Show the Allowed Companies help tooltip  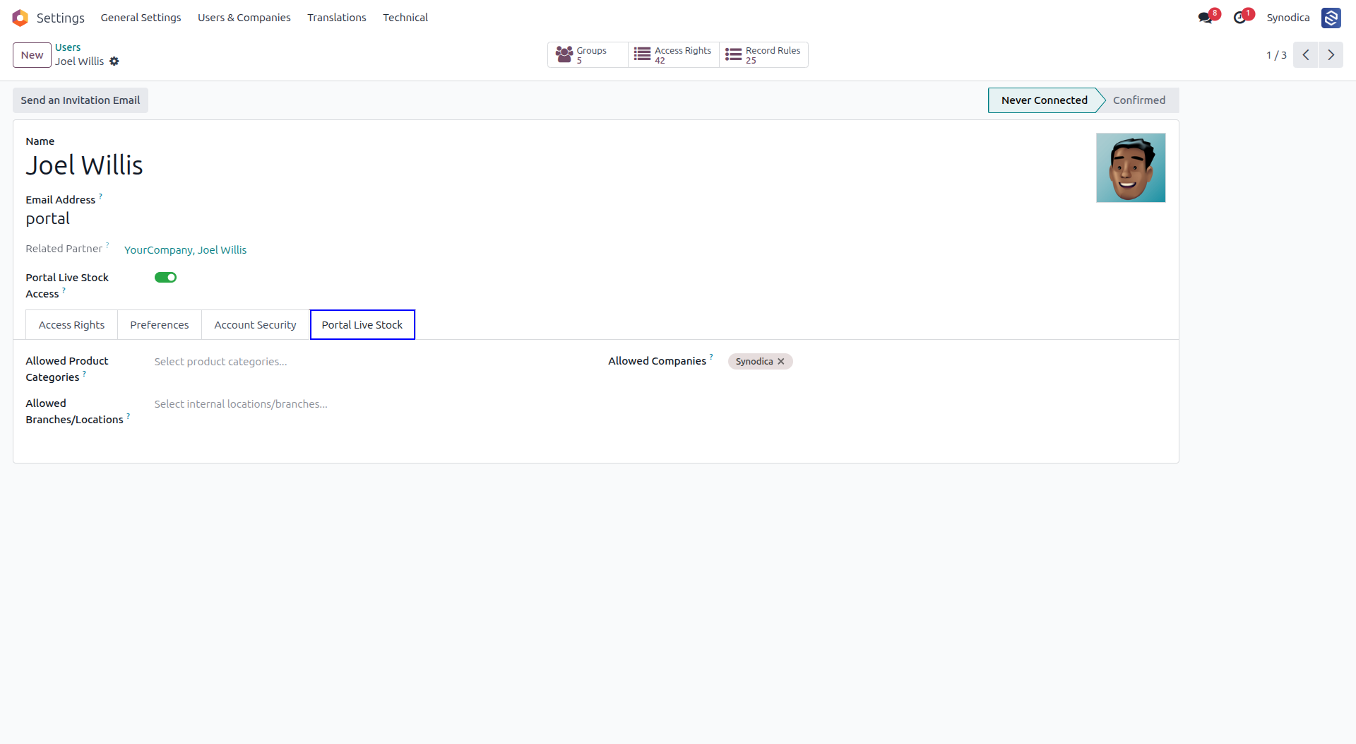coord(711,357)
